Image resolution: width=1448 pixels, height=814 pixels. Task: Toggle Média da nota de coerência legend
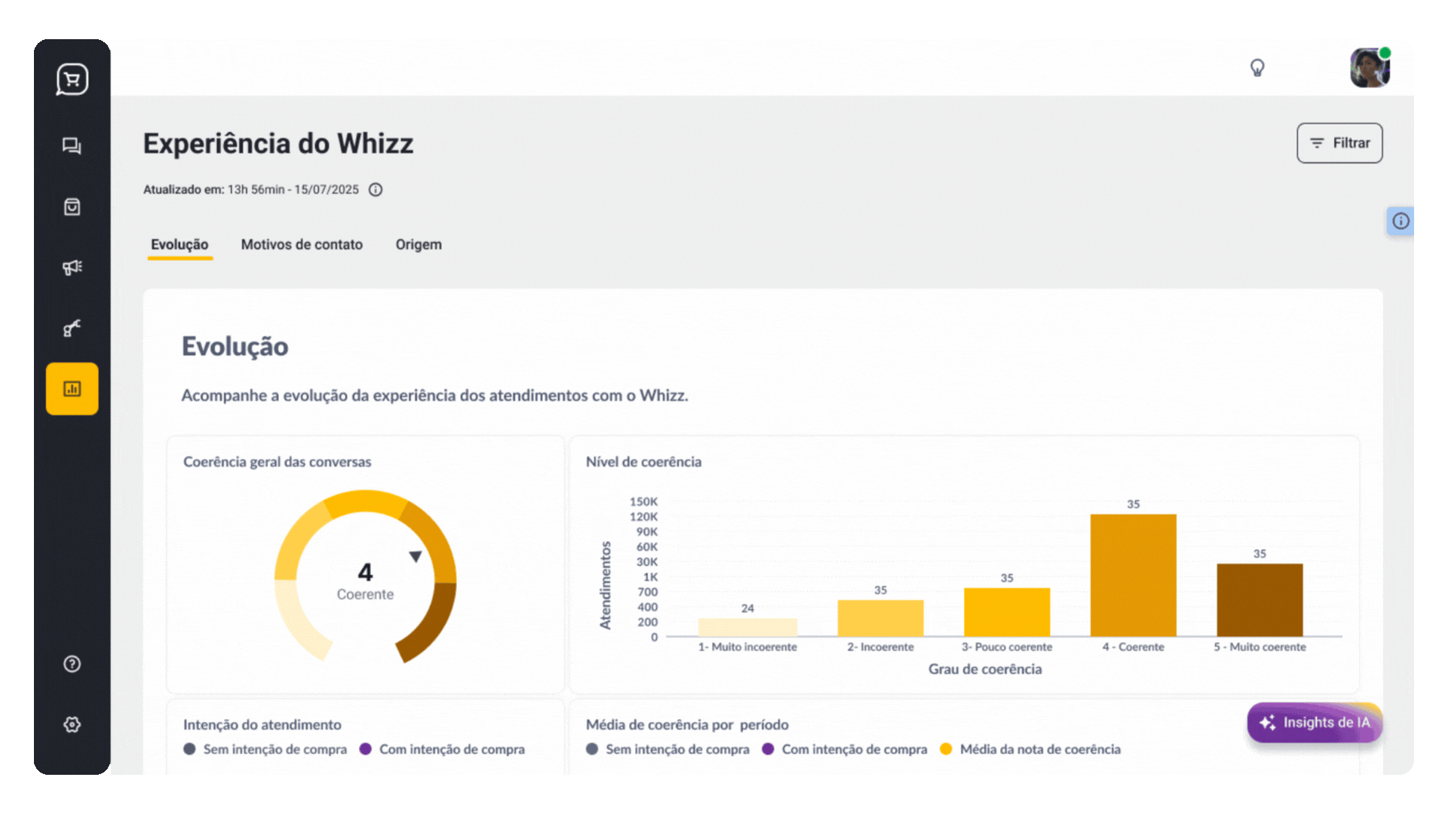click(1031, 749)
